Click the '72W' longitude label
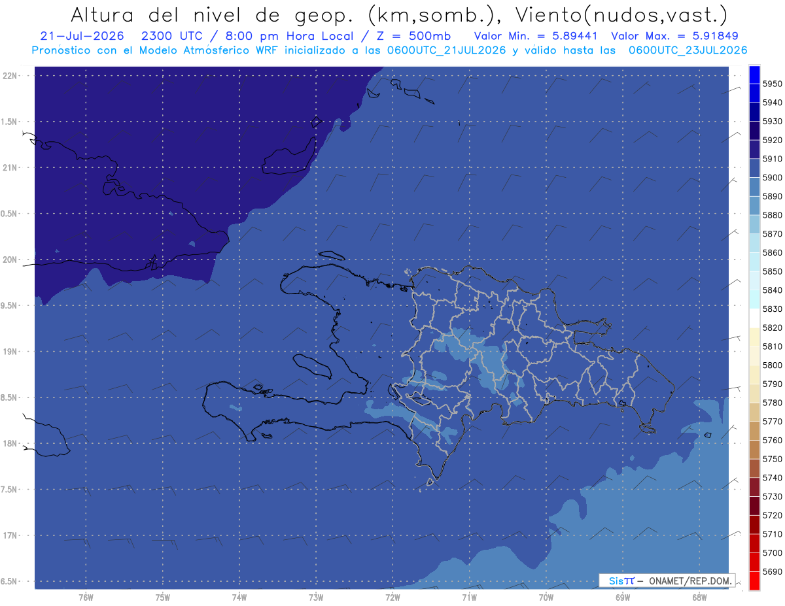The width and height of the screenshot is (785, 606). point(392,597)
